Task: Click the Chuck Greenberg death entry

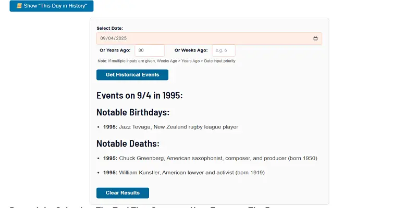Action: point(210,159)
